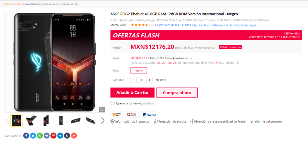
Task: Share the product on Facebook
Action: (x=26, y=135)
